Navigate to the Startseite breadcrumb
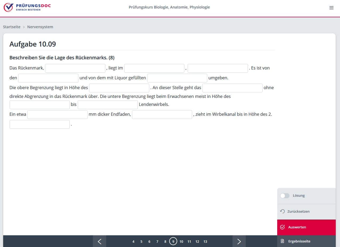340x247 pixels. pyautogui.click(x=12, y=27)
